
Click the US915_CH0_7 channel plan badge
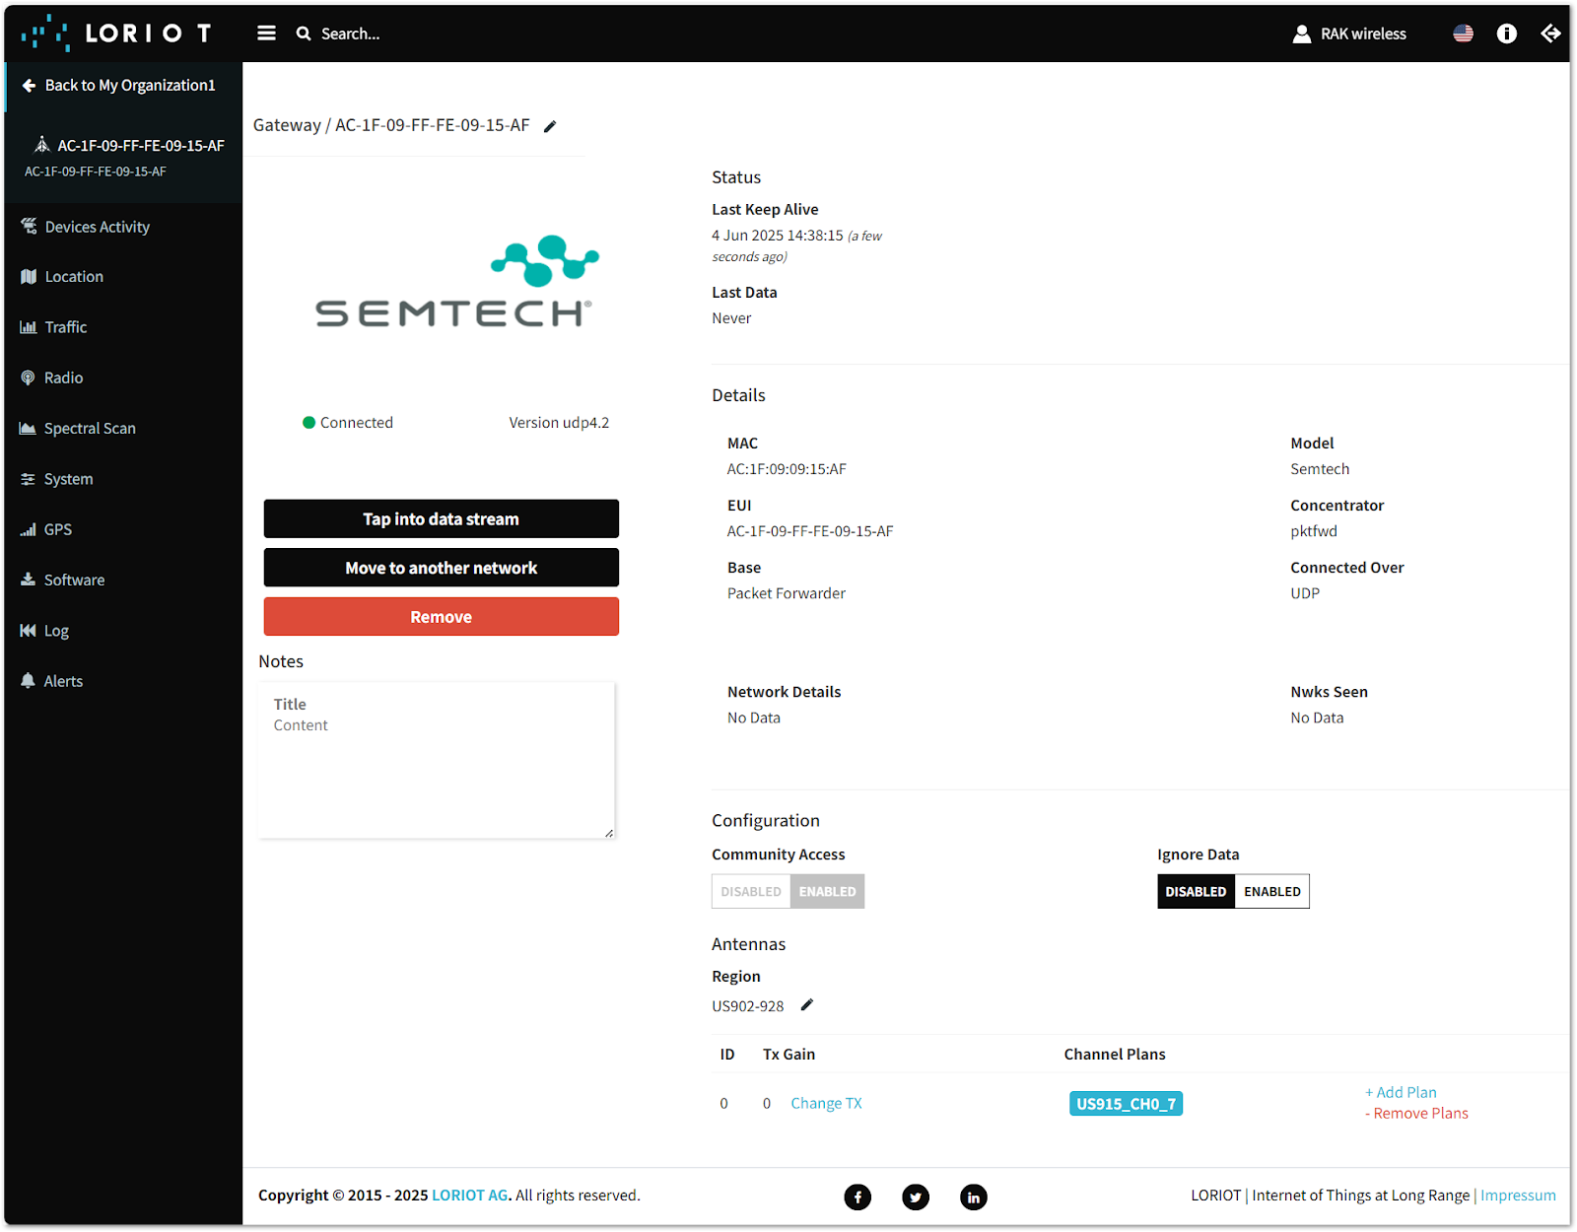1126,1104
